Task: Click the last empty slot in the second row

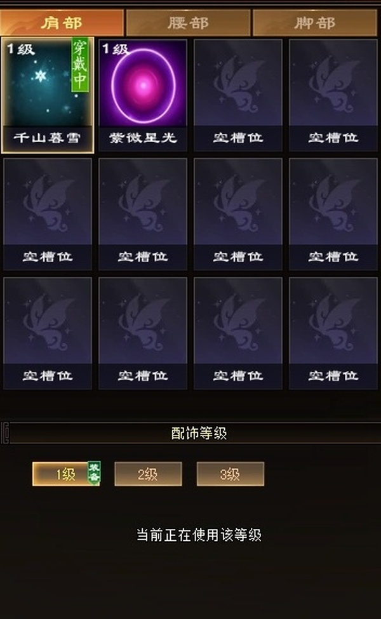Action: click(x=333, y=215)
